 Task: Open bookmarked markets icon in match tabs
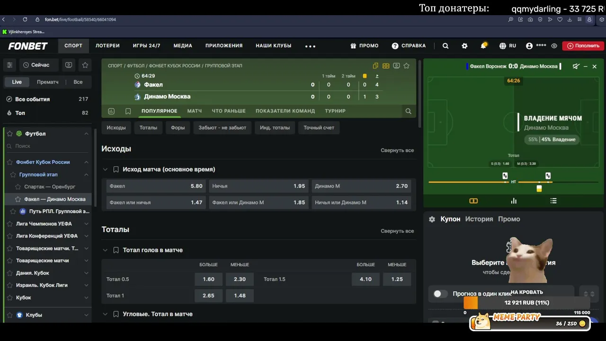coord(128,111)
